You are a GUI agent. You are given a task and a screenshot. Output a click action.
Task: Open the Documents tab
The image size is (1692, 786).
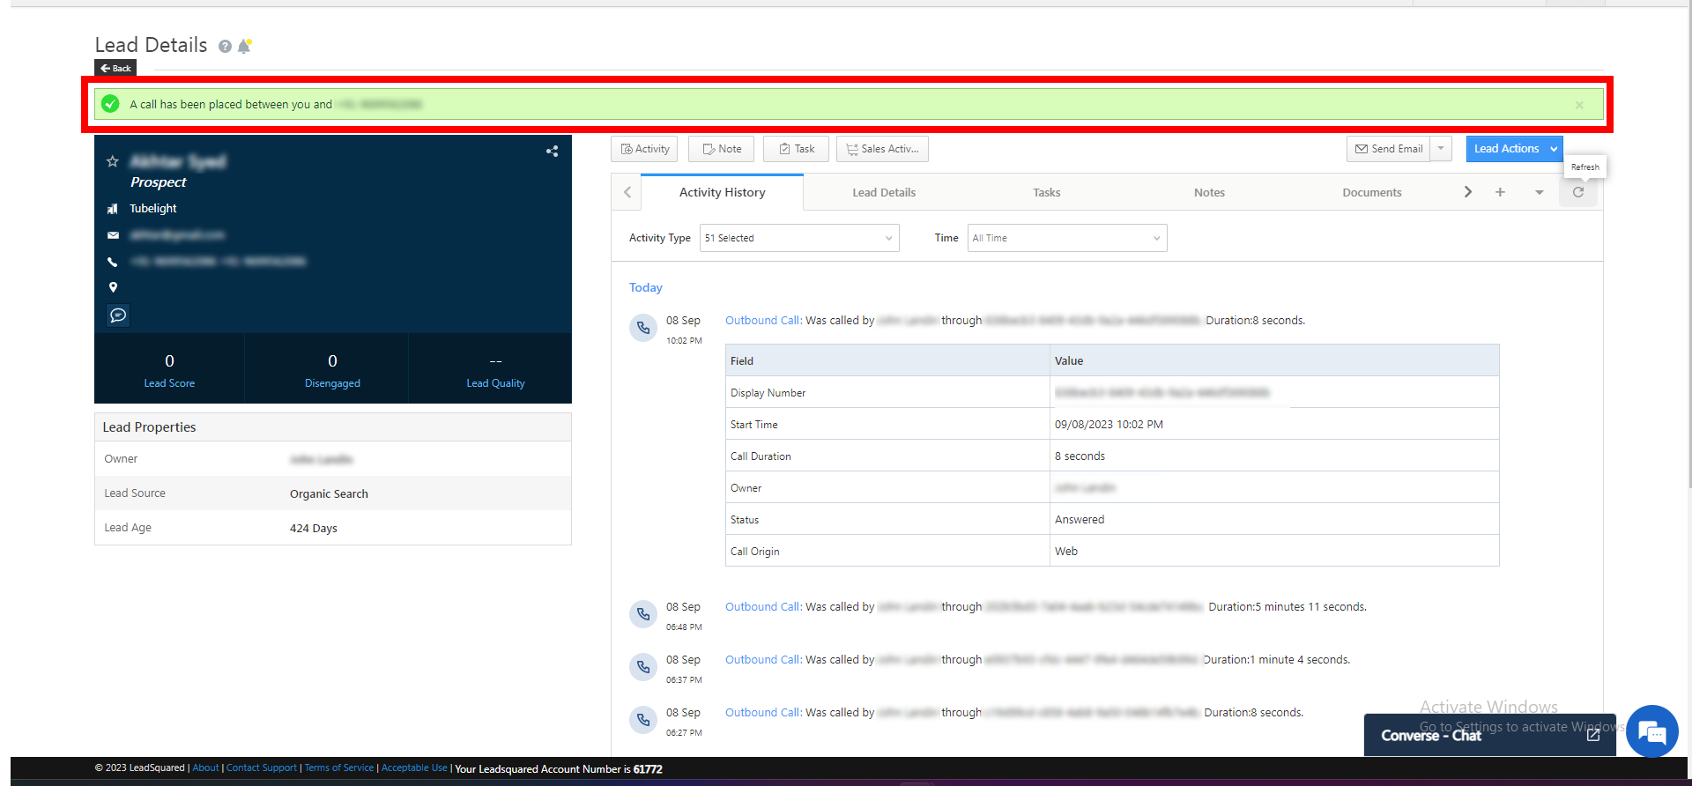pyautogui.click(x=1371, y=193)
